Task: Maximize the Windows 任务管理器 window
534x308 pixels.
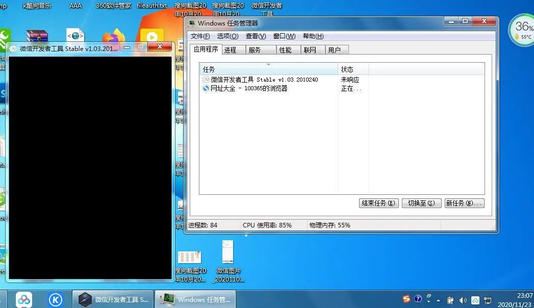Action: coord(465,21)
